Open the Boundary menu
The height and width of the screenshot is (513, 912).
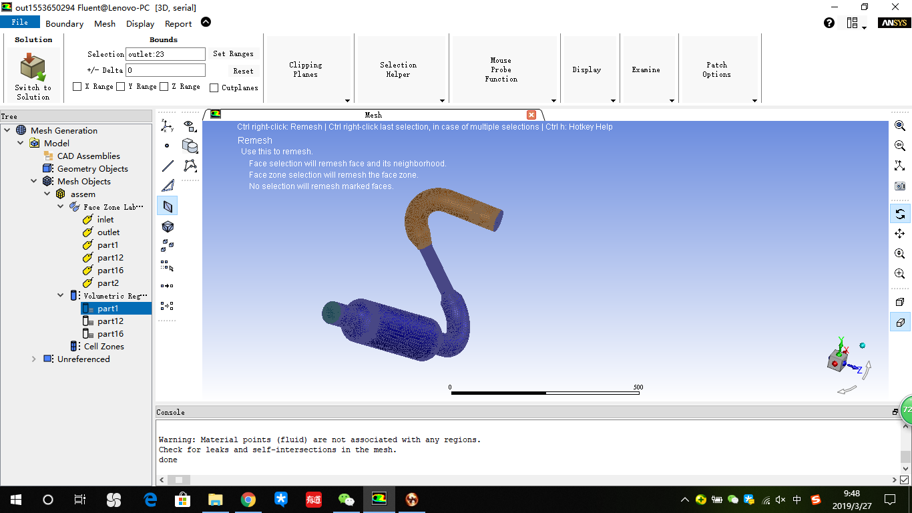64,23
